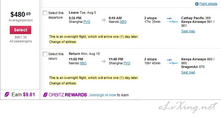Open PVG airport link in departure row
This screenshot has width=221, height=117.
[x=87, y=22]
